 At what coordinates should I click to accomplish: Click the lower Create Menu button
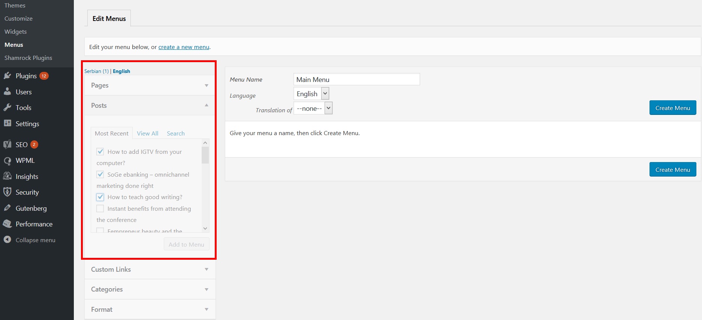(673, 170)
